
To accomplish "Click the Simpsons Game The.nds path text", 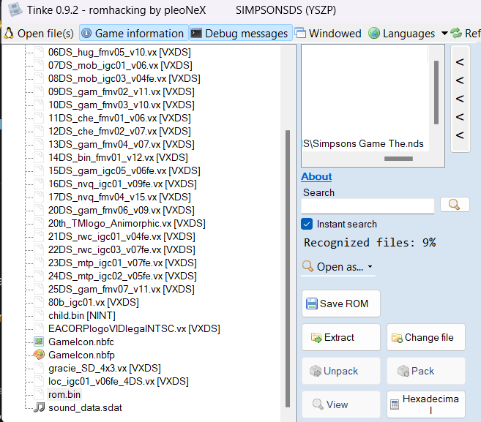I will click(x=363, y=143).
